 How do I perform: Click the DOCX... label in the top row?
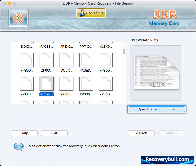[27, 47]
